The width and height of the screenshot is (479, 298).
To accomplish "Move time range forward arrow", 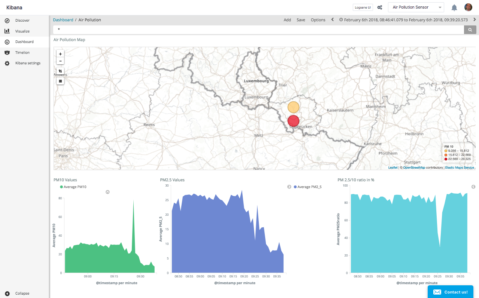I will pyautogui.click(x=475, y=20).
